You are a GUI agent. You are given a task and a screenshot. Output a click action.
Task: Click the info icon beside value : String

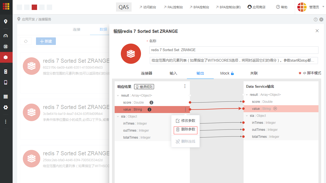(x=150, y=109)
